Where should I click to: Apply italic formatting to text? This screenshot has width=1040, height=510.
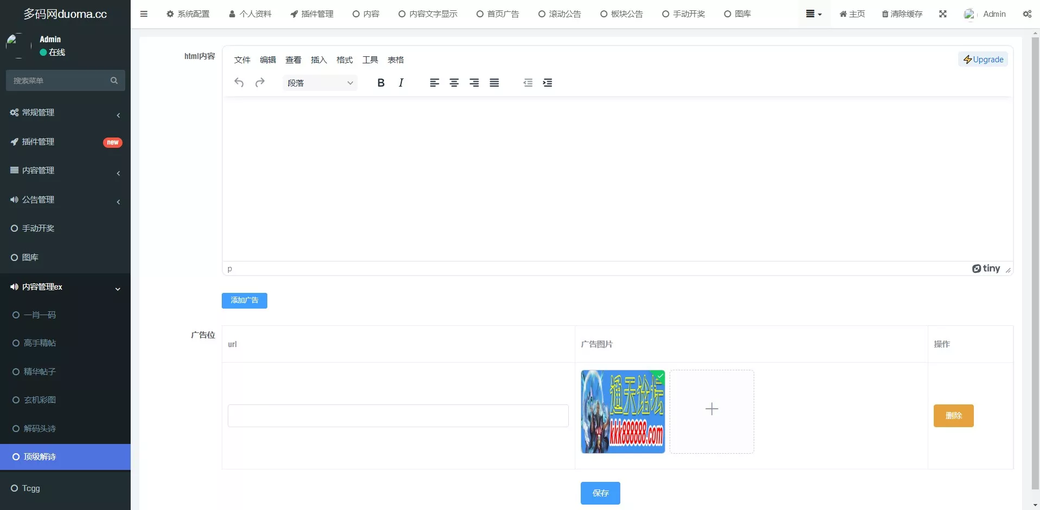401,82
